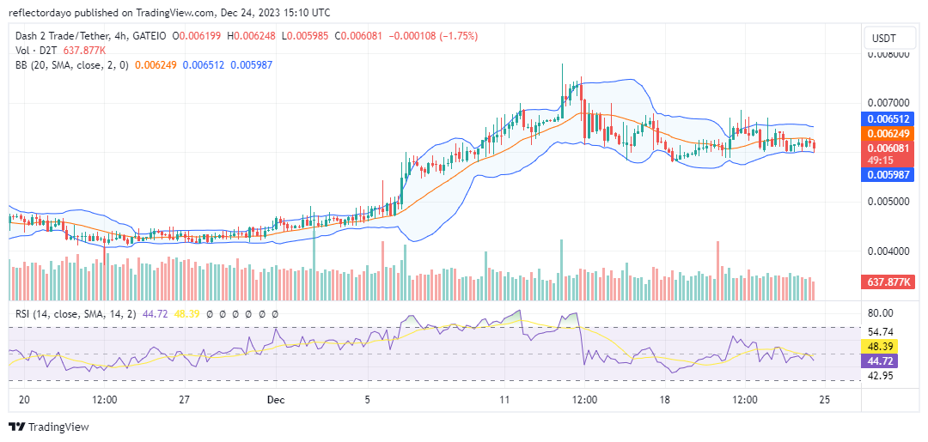Click the 'Dec' date on time axis
Image resolution: width=928 pixels, height=442 pixels.
pos(276,400)
